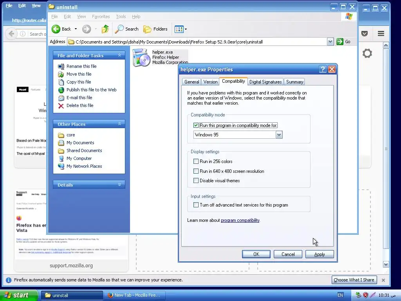This screenshot has height=301, width=401.
Task: Expand the address bar dropdown arrow
Action: [330, 42]
